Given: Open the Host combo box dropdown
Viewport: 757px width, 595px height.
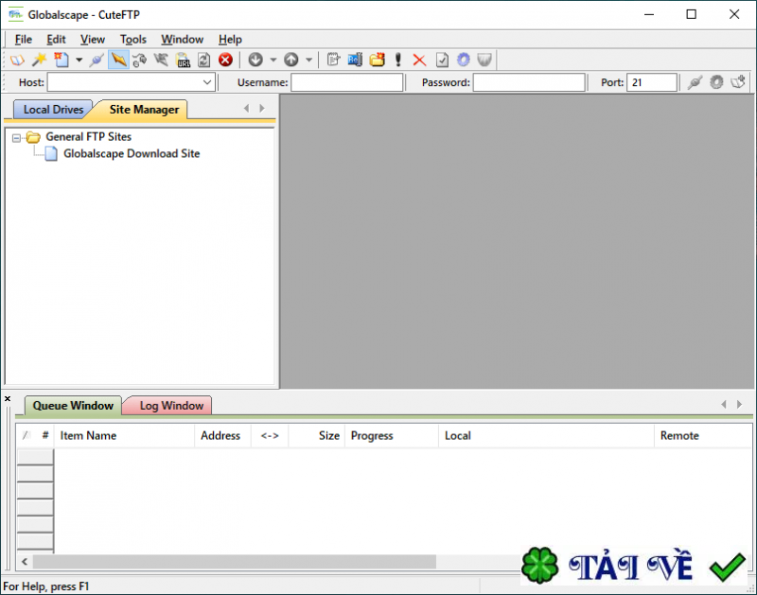Looking at the screenshot, I should pyautogui.click(x=207, y=83).
